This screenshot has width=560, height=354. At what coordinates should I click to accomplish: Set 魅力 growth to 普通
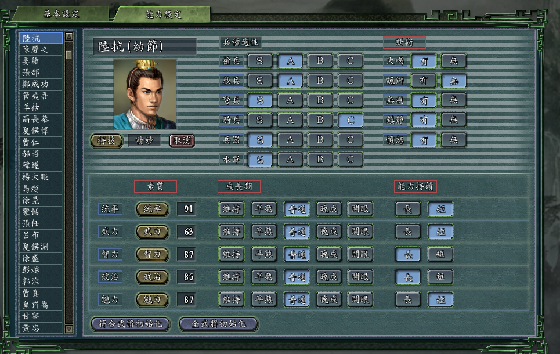click(297, 299)
